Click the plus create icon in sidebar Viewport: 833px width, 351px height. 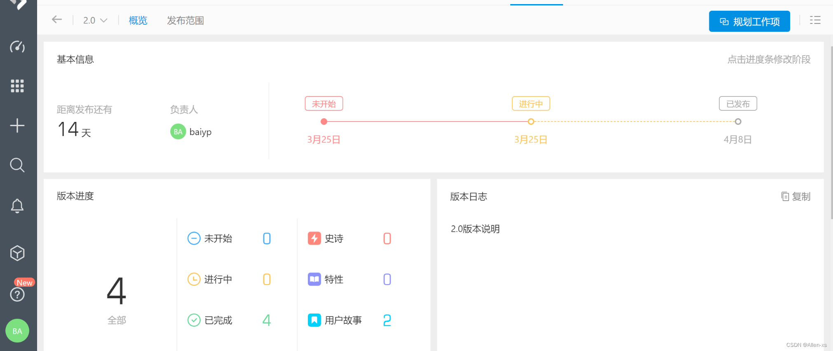click(x=17, y=125)
